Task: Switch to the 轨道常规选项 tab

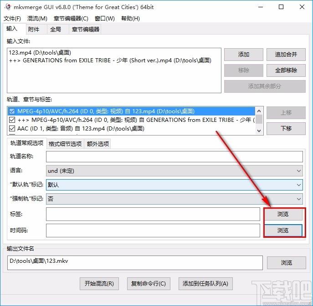Action: pos(27,143)
